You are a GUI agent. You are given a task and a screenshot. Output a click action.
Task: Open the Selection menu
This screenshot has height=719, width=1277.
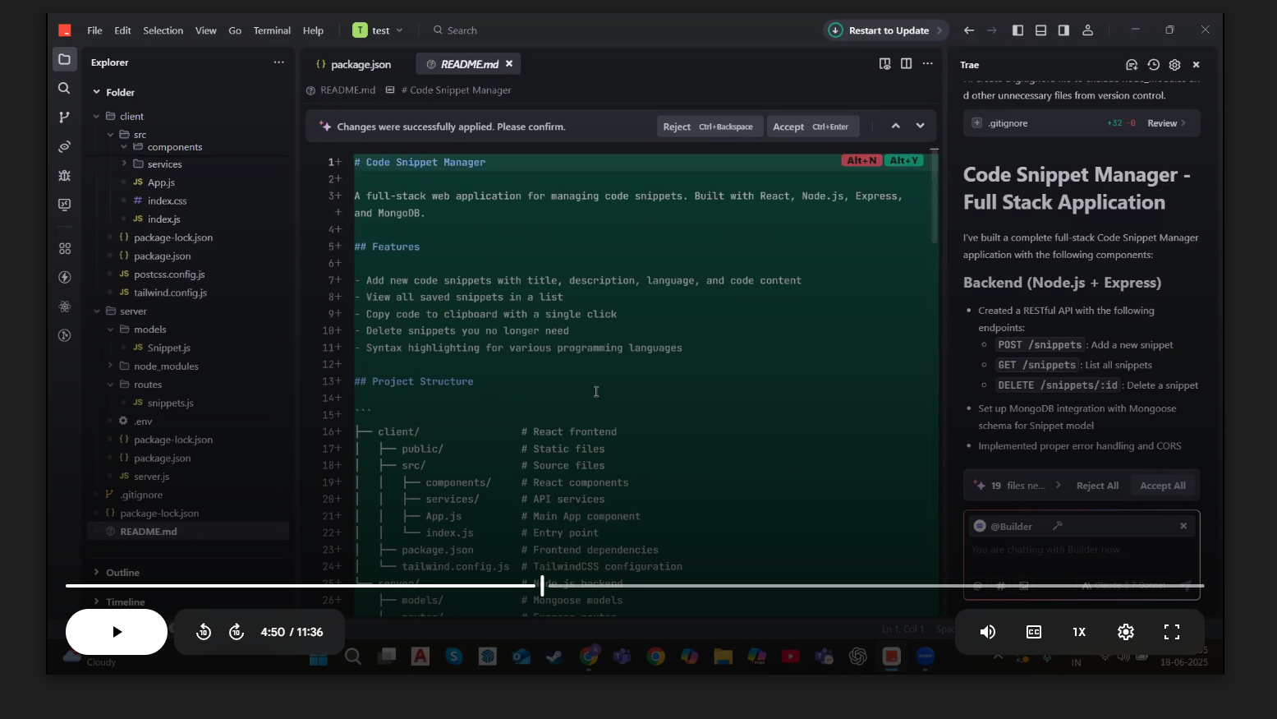163,30
